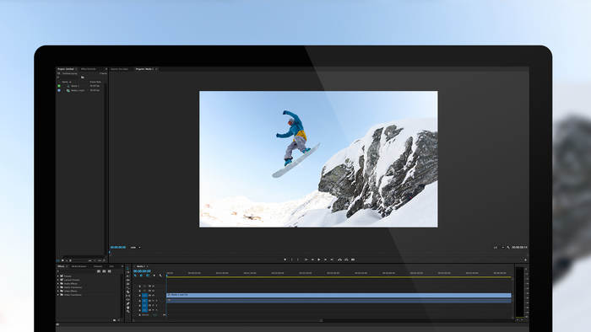Open timeline display settings wrench icon

click(160, 276)
